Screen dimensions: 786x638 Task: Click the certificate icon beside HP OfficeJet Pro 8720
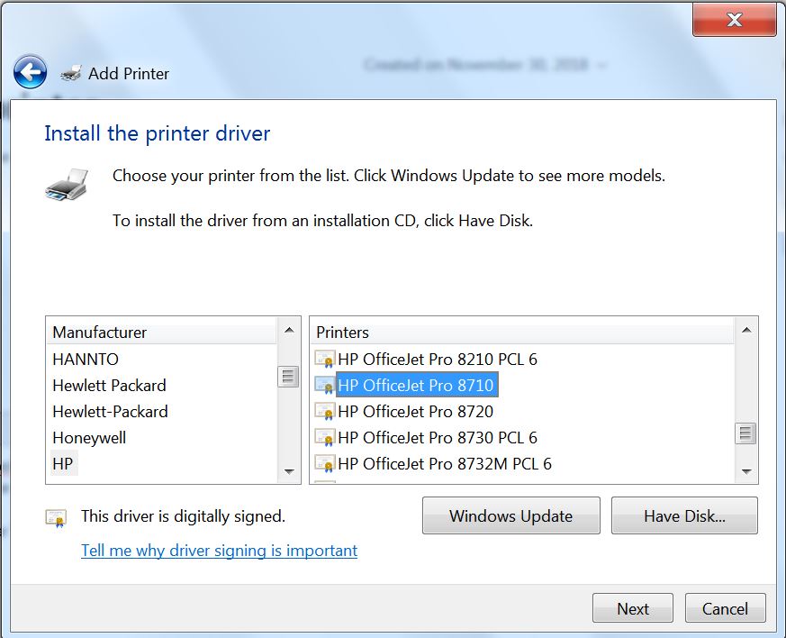[x=324, y=411]
